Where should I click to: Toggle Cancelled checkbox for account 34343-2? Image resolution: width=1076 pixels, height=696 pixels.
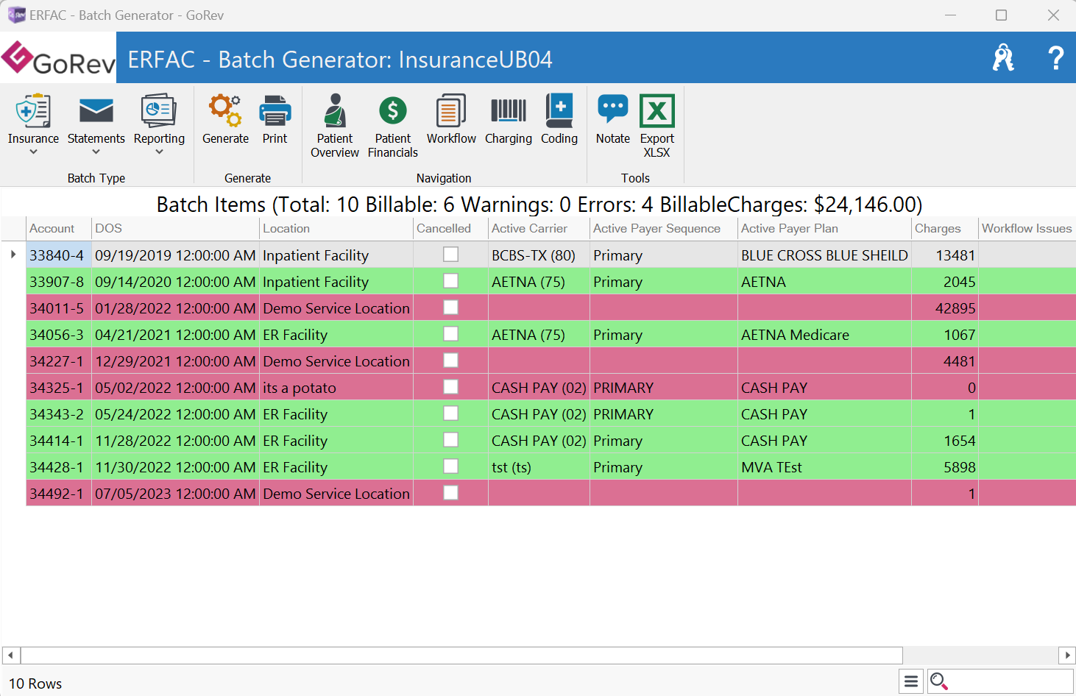pyautogui.click(x=450, y=413)
